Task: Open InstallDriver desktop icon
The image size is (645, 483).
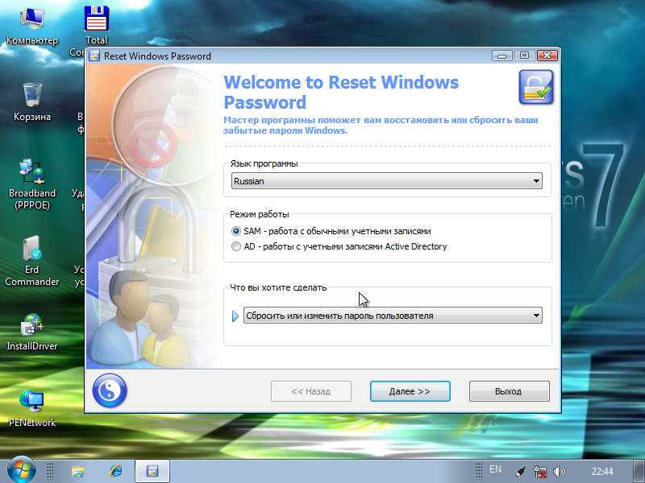Action: point(32,332)
